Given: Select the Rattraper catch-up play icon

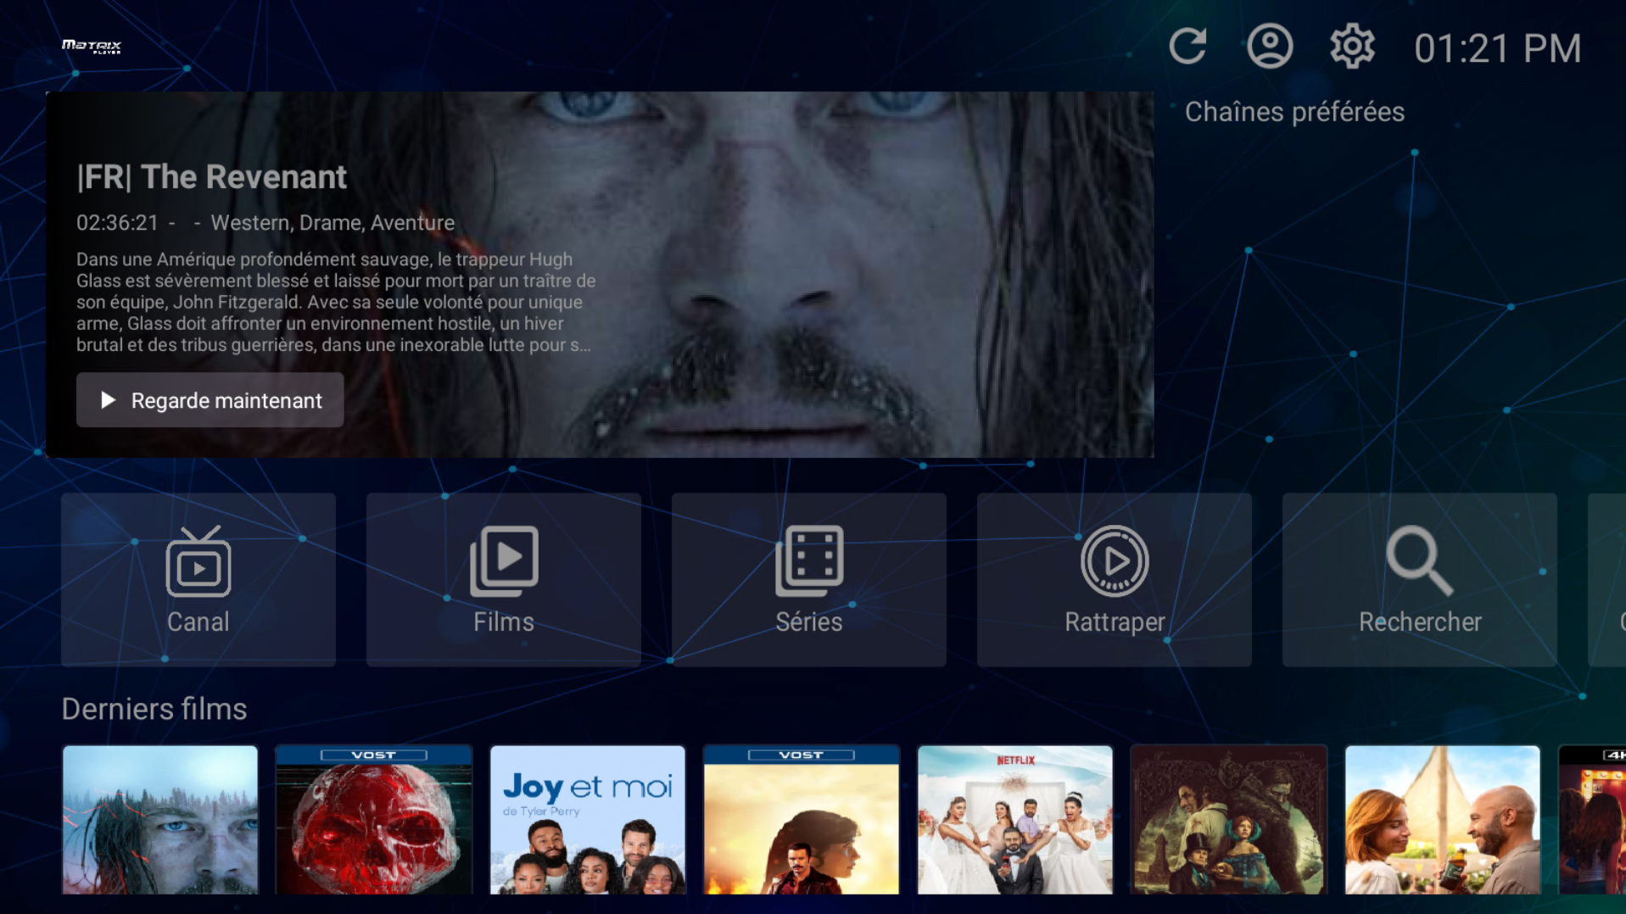Looking at the screenshot, I should coord(1114,560).
